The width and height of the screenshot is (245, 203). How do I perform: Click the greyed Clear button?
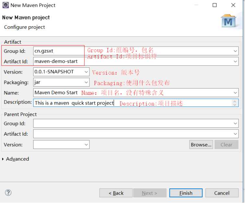227,145
